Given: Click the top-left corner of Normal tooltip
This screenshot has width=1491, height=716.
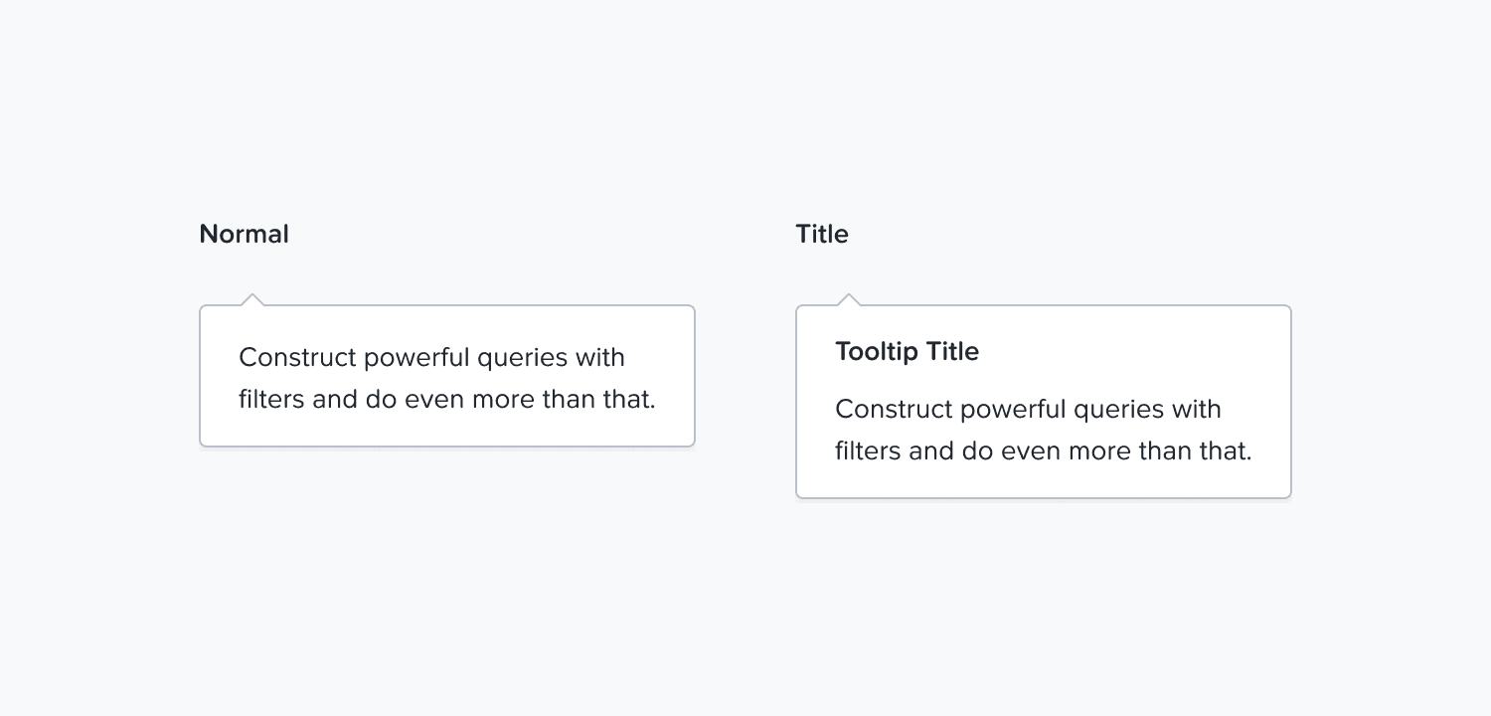Looking at the screenshot, I should click(202, 307).
